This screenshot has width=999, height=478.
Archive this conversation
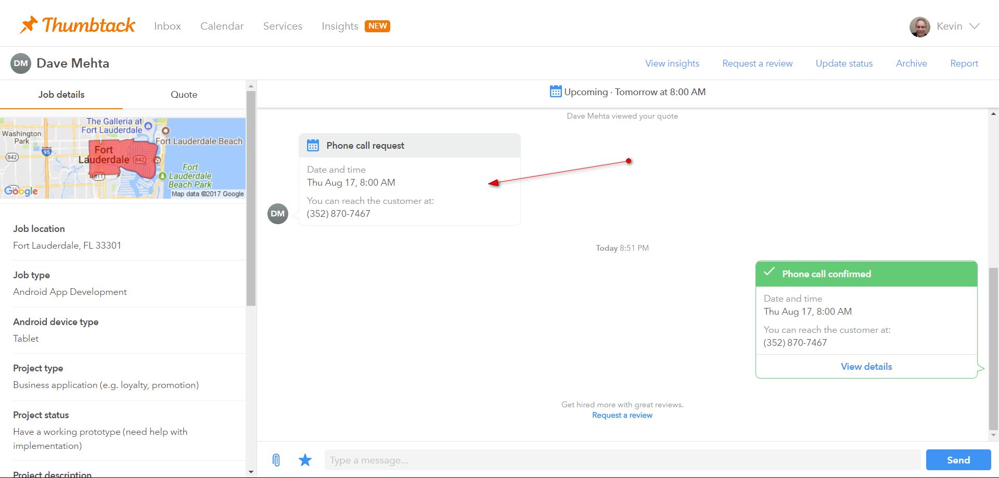click(x=912, y=63)
